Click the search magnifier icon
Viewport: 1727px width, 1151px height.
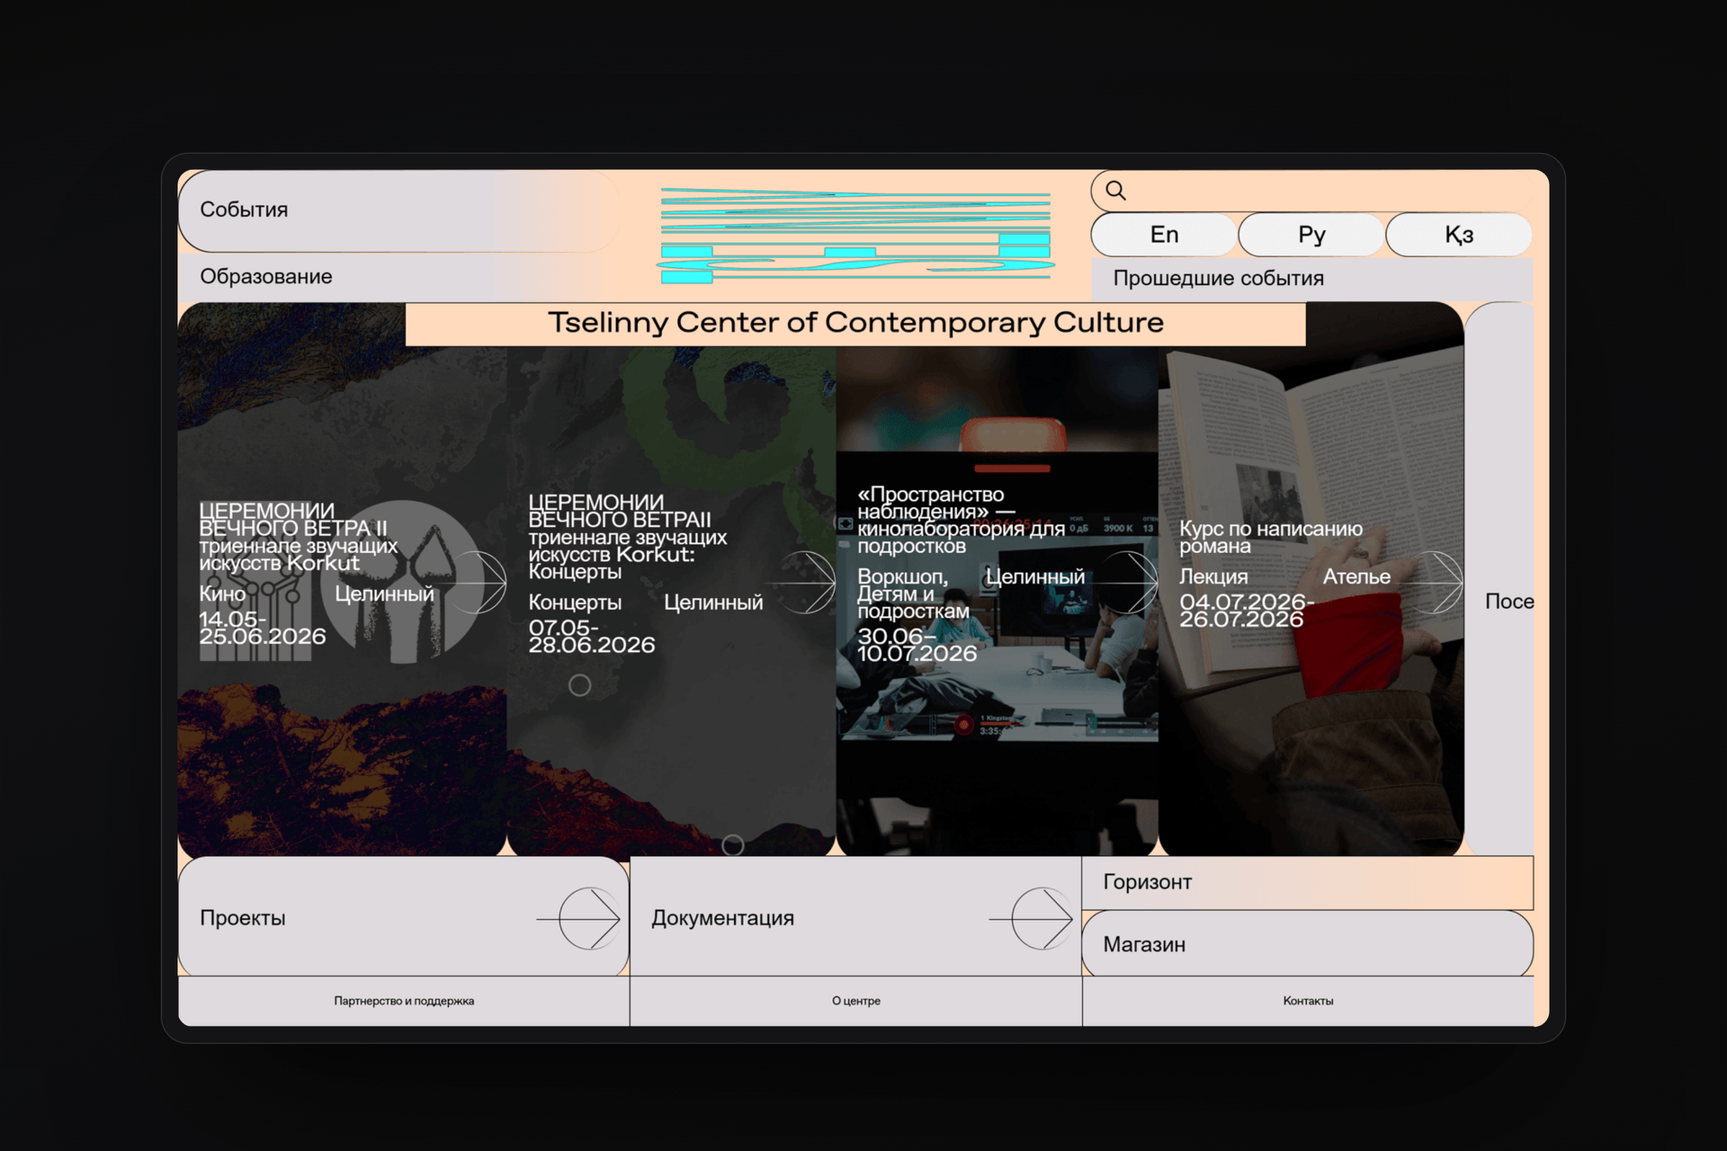pyautogui.click(x=1115, y=190)
